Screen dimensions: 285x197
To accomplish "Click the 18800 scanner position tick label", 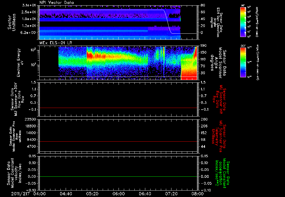I will coord(30,126).
